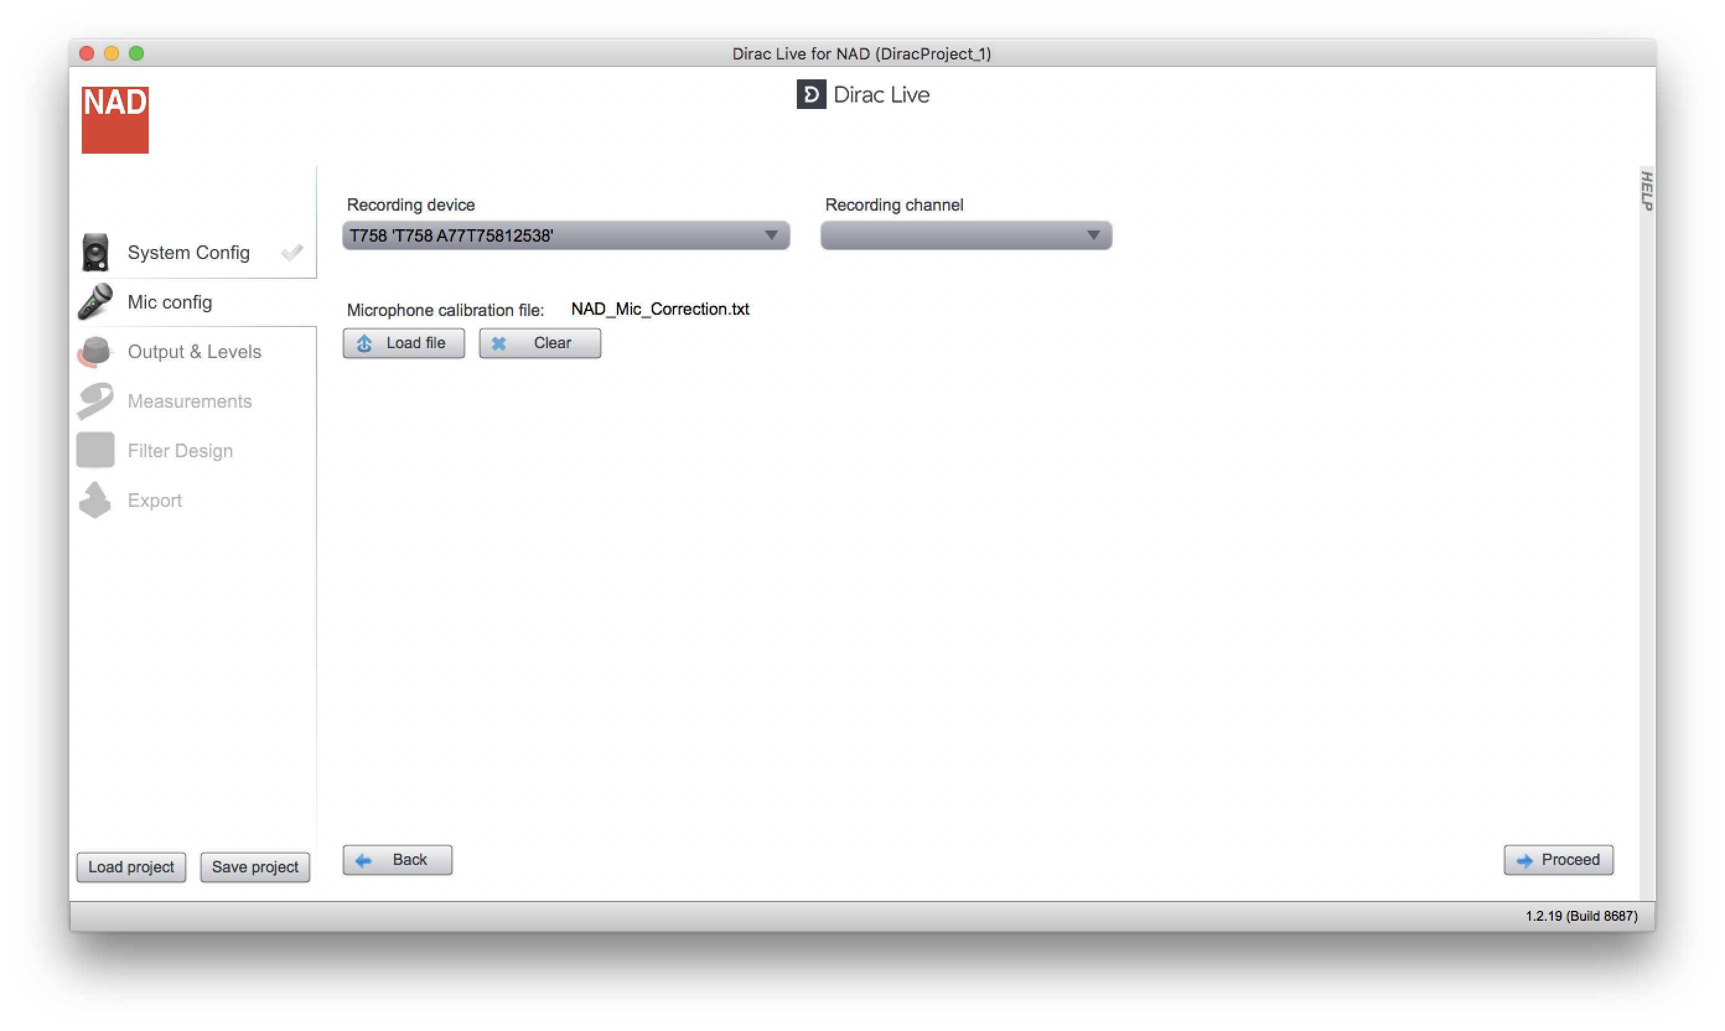The height and width of the screenshot is (1031, 1725).
Task: Click the Proceed button to advance
Action: click(1558, 859)
